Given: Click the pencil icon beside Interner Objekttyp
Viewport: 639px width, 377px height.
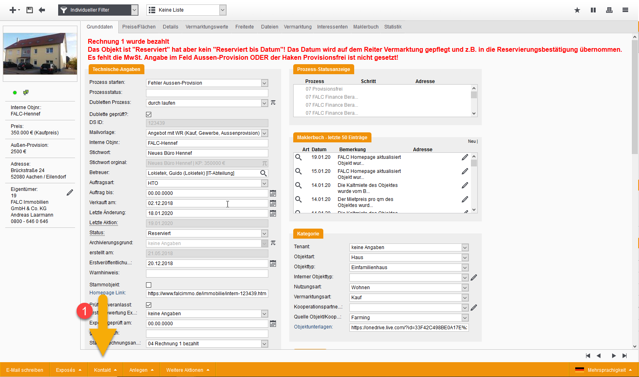Looking at the screenshot, I should (x=474, y=278).
